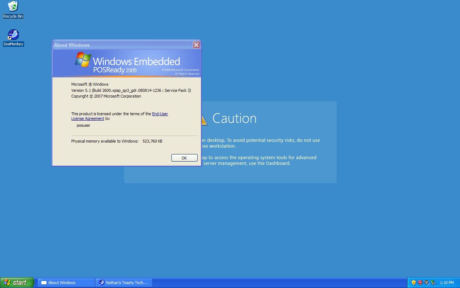Screen dimensions: 460x288
Task: Open the Volume control tray icon
Action: click(x=426, y=283)
